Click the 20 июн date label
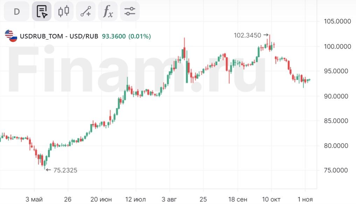The height and width of the screenshot is (204, 356). point(102,199)
